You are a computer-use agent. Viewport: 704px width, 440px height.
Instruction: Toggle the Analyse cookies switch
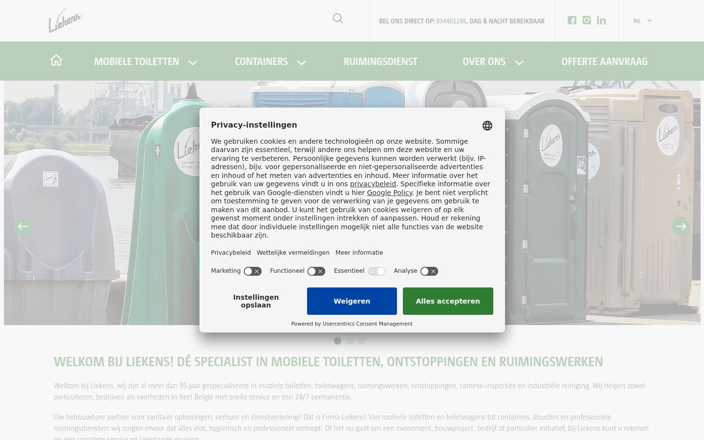point(429,271)
